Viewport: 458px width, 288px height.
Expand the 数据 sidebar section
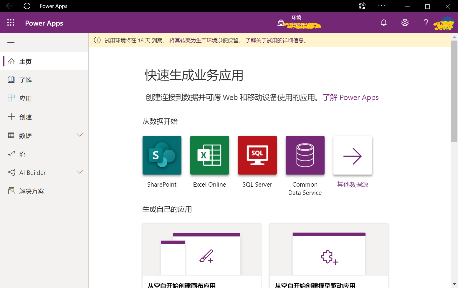[80, 135]
